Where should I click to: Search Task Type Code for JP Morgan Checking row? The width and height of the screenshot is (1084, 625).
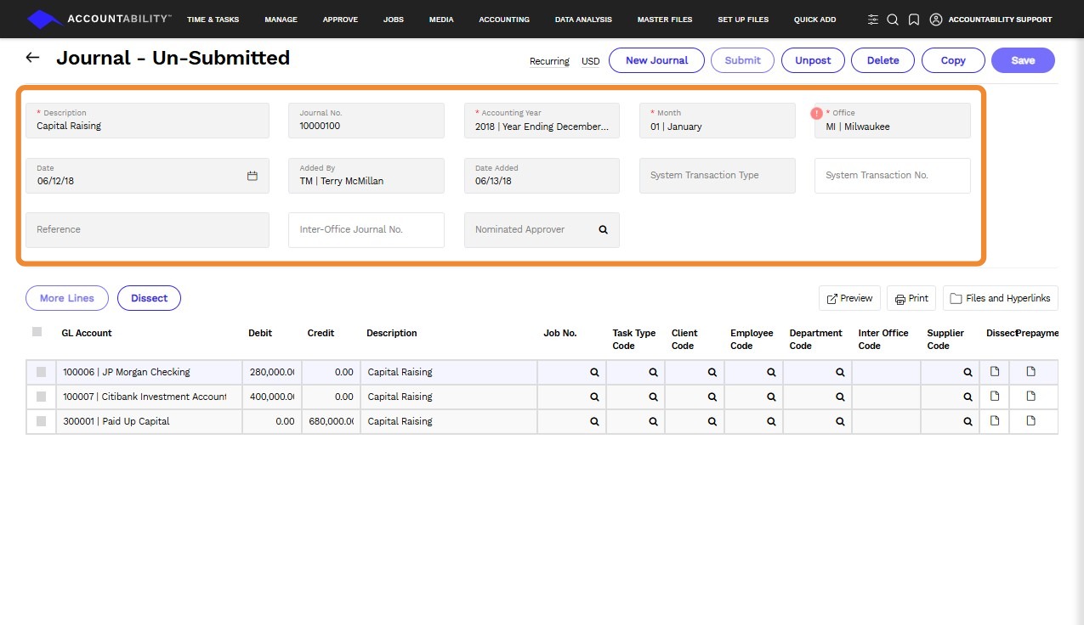pos(654,372)
